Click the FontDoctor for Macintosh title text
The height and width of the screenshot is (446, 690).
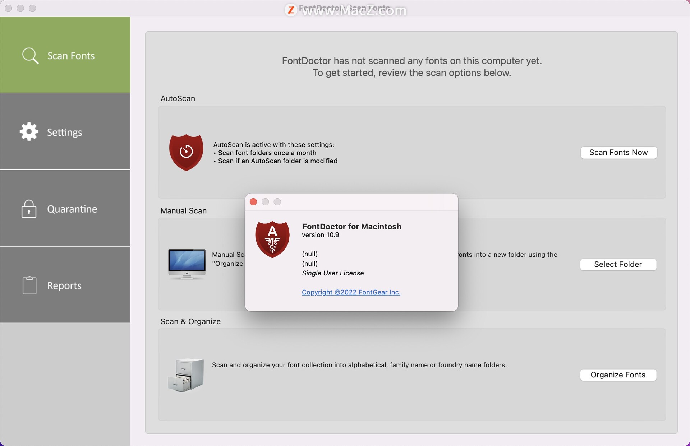351,227
